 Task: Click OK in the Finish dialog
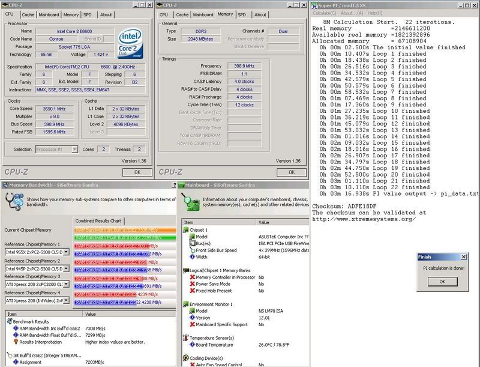coord(442,282)
